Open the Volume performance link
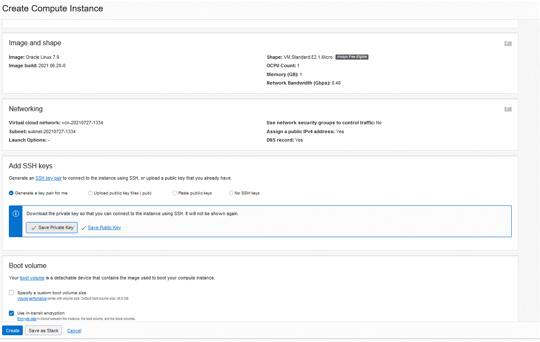Image resolution: width=540 pixels, height=342 pixels. pyautogui.click(x=32, y=298)
